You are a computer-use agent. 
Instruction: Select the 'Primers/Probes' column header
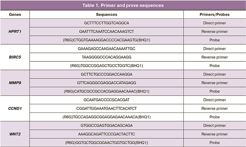215,15
